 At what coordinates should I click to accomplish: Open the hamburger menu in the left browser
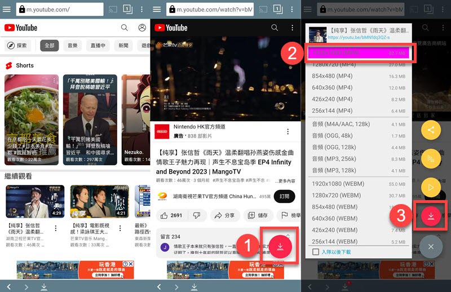[x=7, y=9]
